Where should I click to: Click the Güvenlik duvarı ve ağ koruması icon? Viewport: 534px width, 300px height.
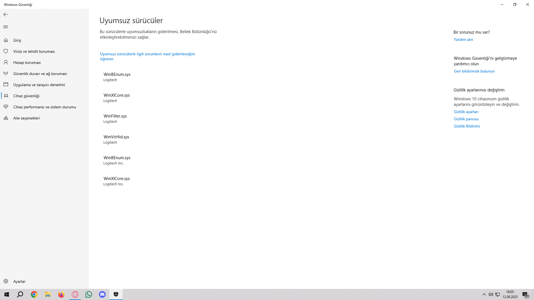(6, 74)
